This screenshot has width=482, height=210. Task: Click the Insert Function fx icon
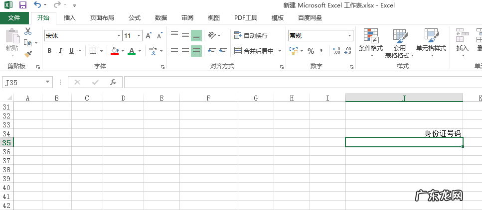pos(113,82)
